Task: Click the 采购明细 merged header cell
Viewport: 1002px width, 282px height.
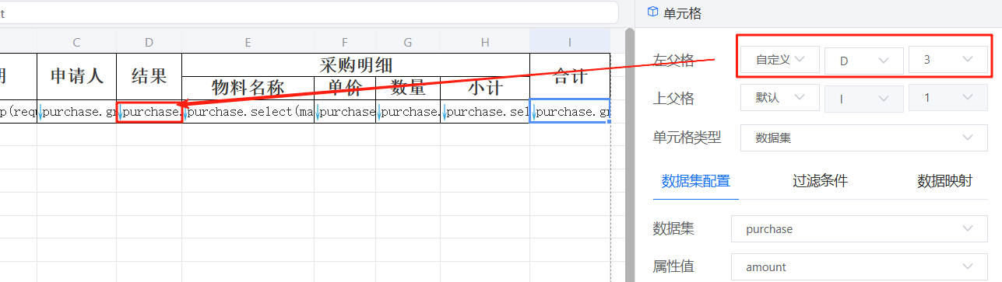Action: point(356,65)
